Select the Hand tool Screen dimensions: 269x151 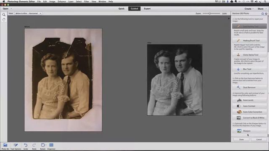4,20
